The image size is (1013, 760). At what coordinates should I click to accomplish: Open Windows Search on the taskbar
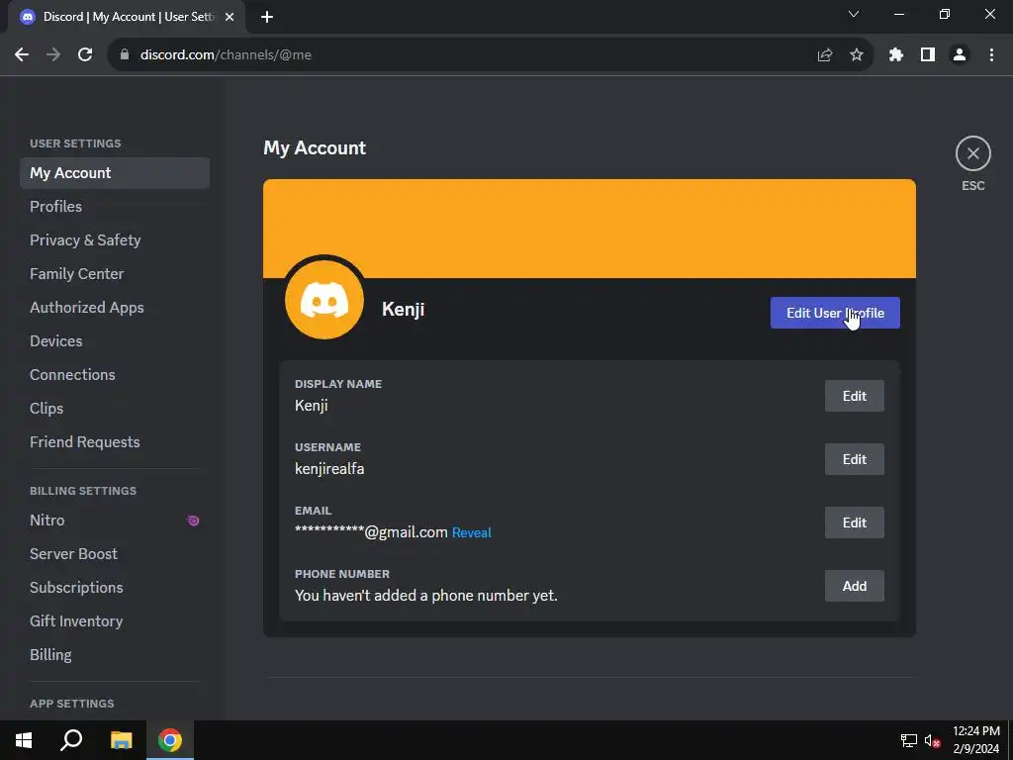(71, 740)
